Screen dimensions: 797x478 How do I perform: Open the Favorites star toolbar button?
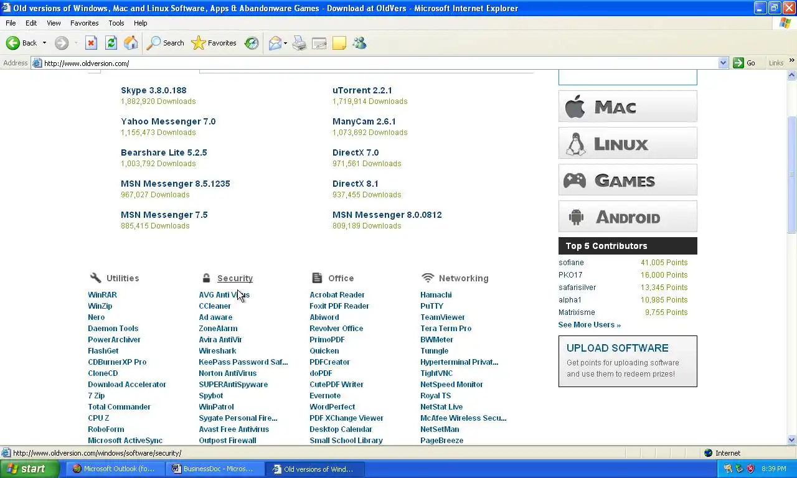[x=214, y=43]
